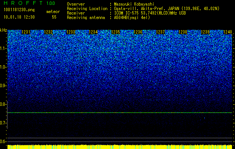Click the 1237 time marker
235x149 pixels.
point(160,32)
